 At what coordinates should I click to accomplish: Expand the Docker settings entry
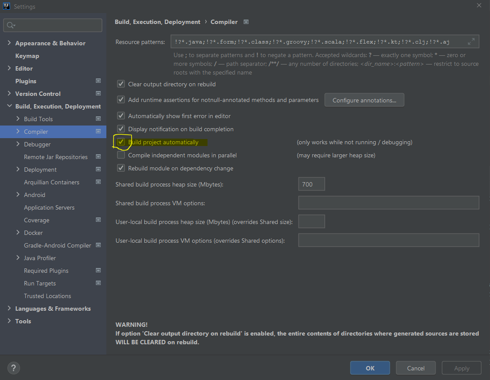pyautogui.click(x=18, y=233)
